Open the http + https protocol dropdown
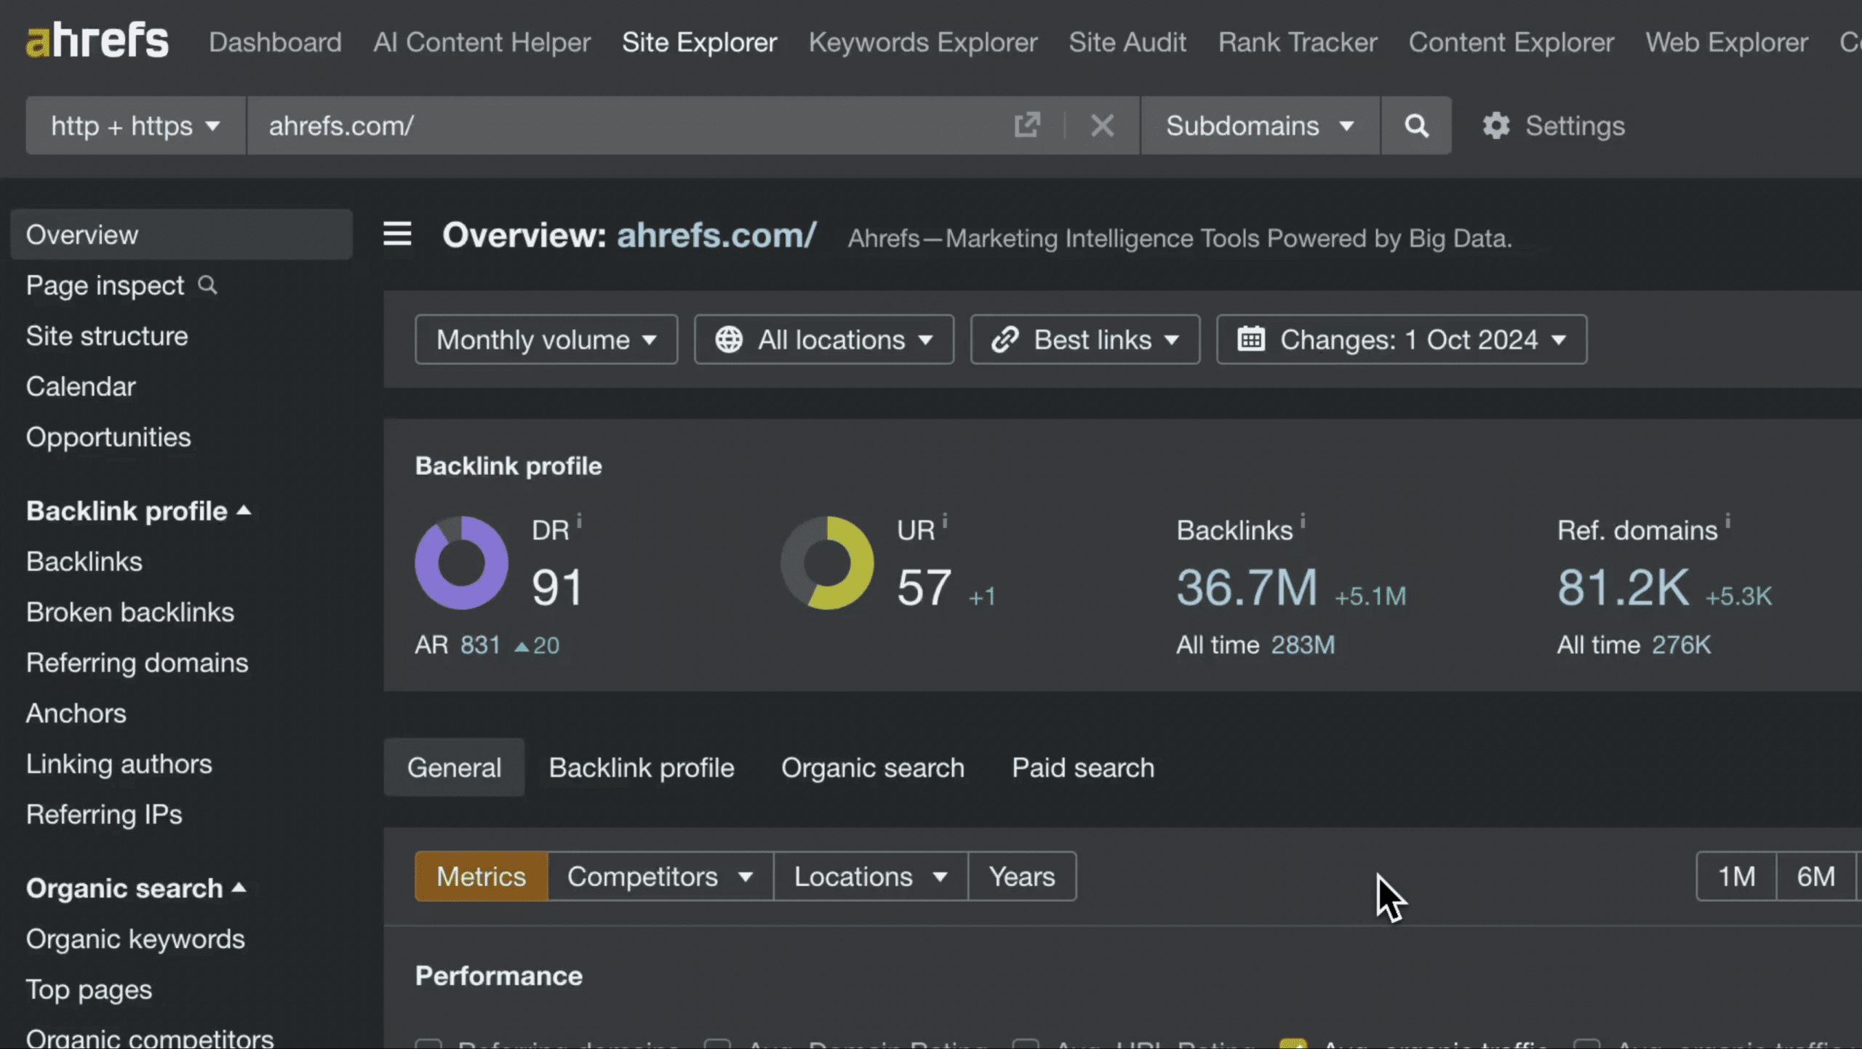Image resolution: width=1862 pixels, height=1049 pixels. pos(135,125)
